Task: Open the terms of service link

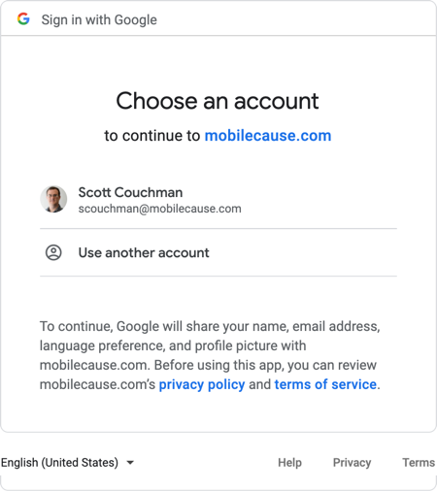Action: pyautogui.click(x=325, y=384)
